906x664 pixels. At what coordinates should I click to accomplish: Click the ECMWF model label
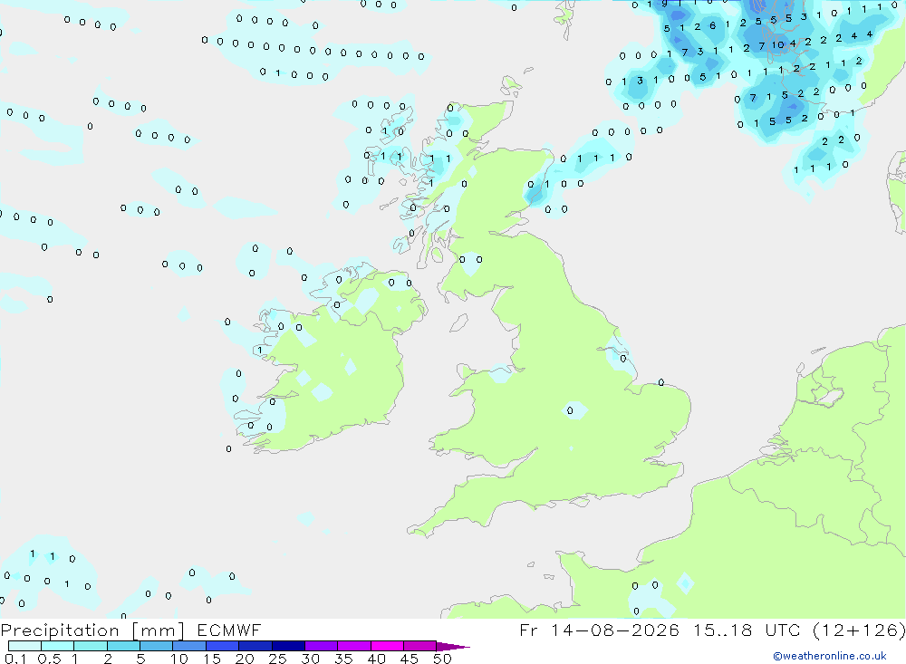[x=229, y=630]
